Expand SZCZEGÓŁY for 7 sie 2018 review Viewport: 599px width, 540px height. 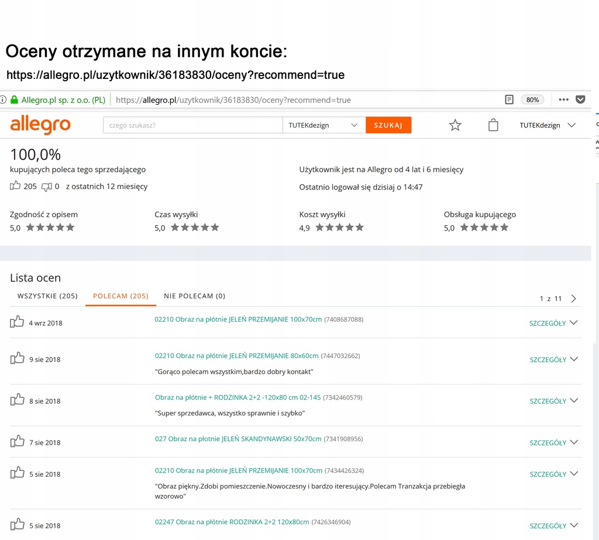(x=553, y=442)
